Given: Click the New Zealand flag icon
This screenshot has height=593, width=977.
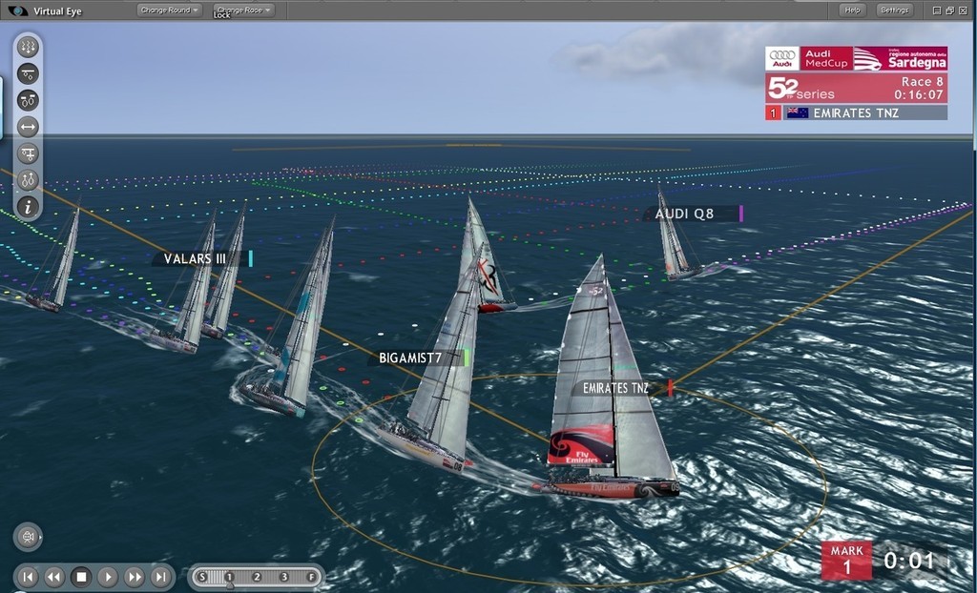Looking at the screenshot, I should tap(798, 112).
